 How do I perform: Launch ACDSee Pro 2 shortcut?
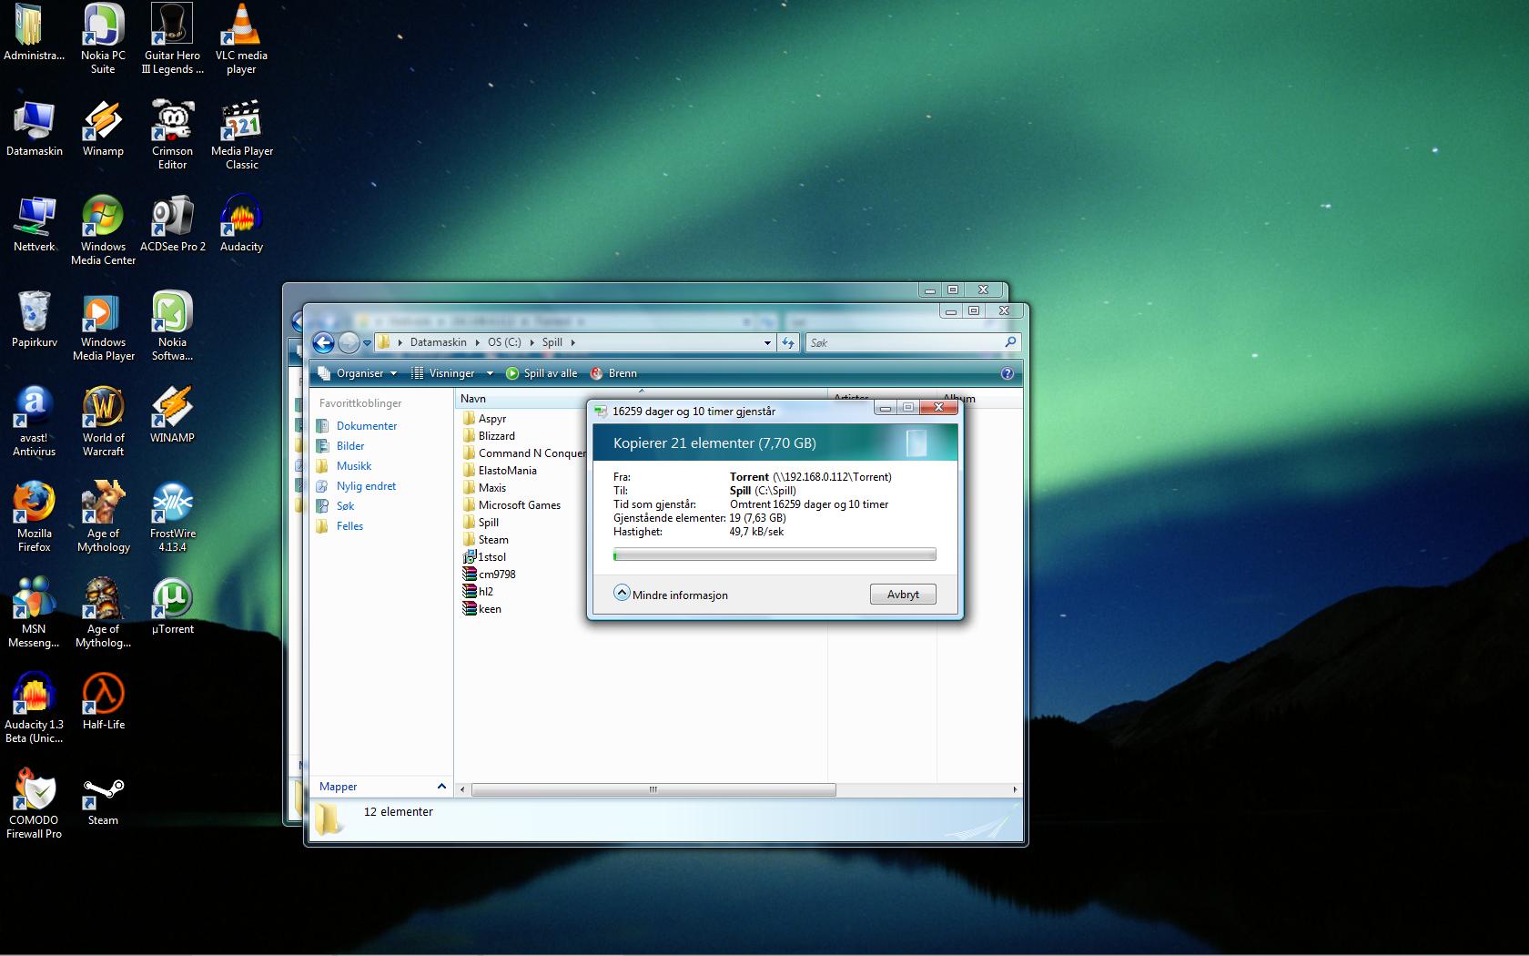(172, 224)
